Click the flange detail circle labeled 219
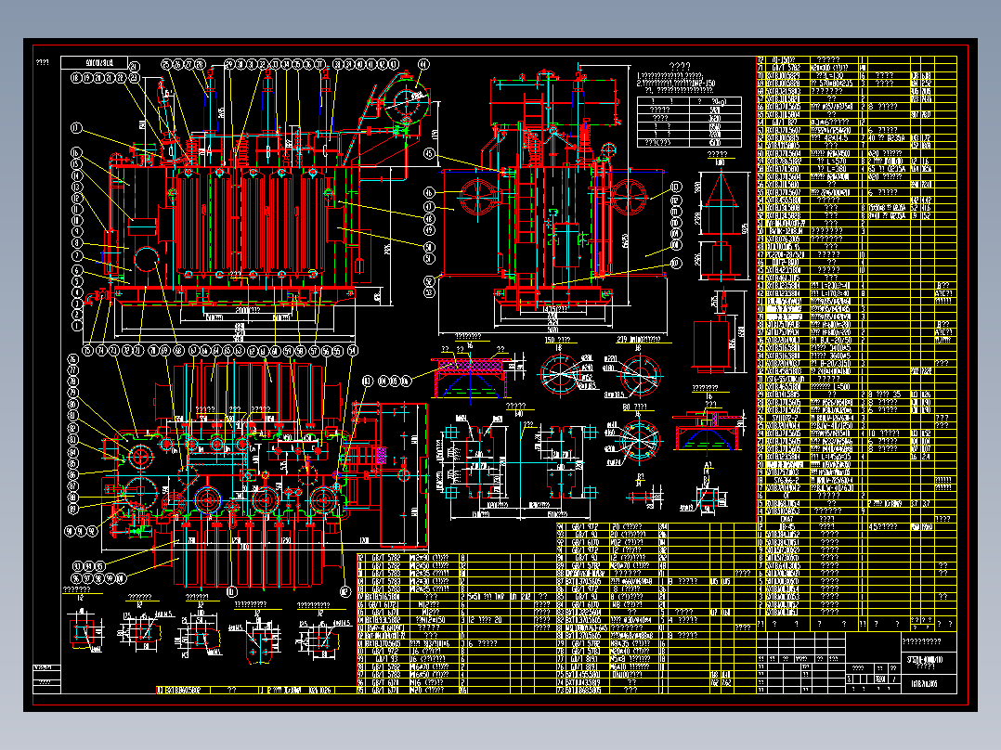The image size is (1001, 750). [x=640, y=377]
